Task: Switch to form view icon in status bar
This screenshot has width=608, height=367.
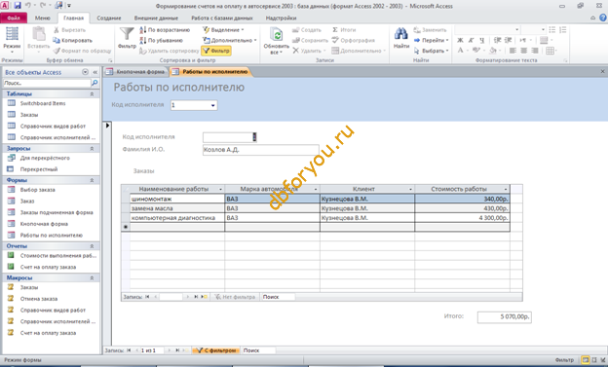Action: (586, 360)
